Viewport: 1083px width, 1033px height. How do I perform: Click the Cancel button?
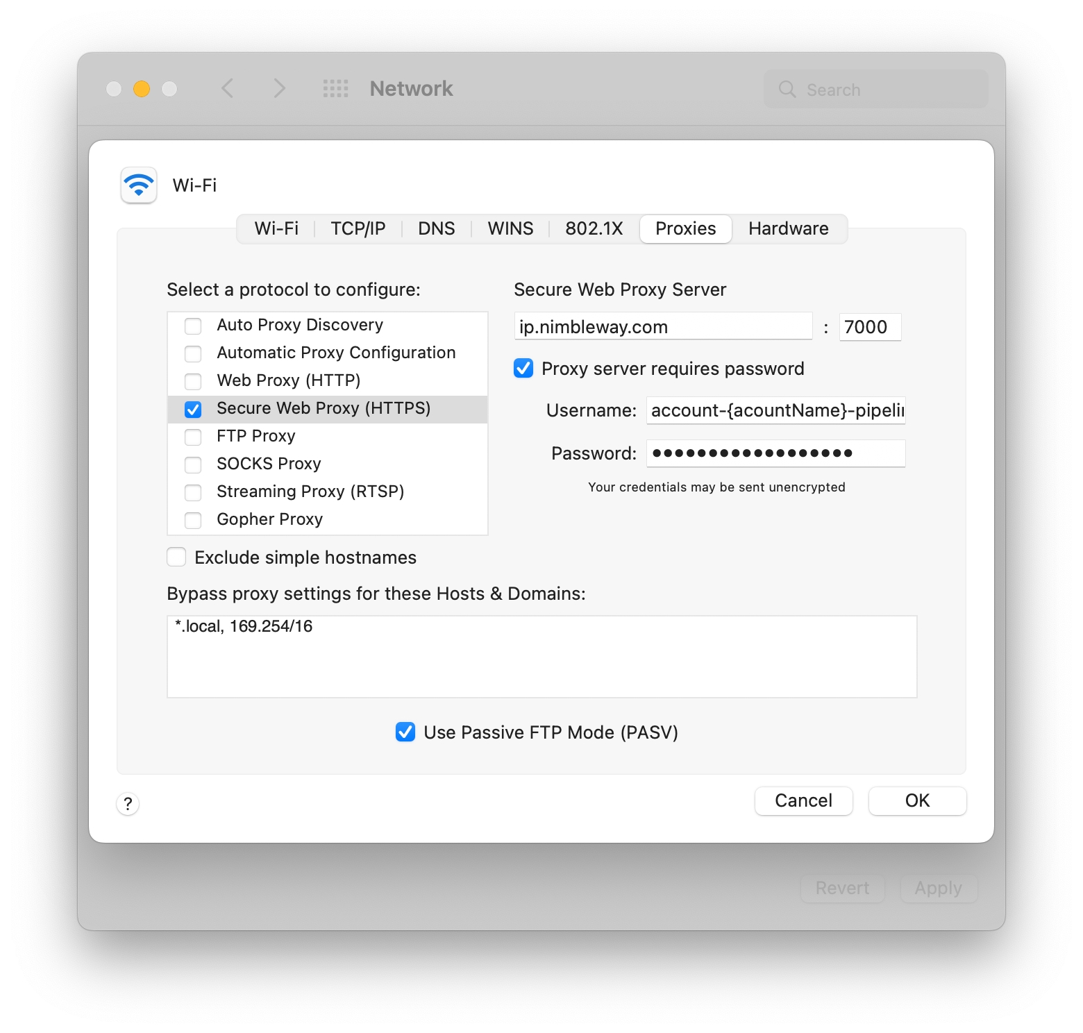[803, 801]
